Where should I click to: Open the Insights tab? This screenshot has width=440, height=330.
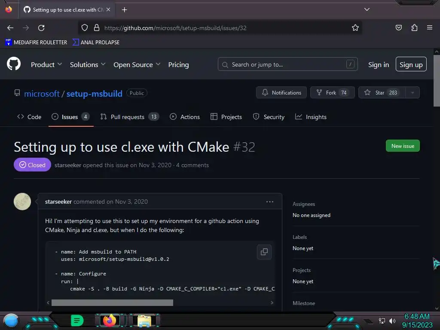[311, 117]
